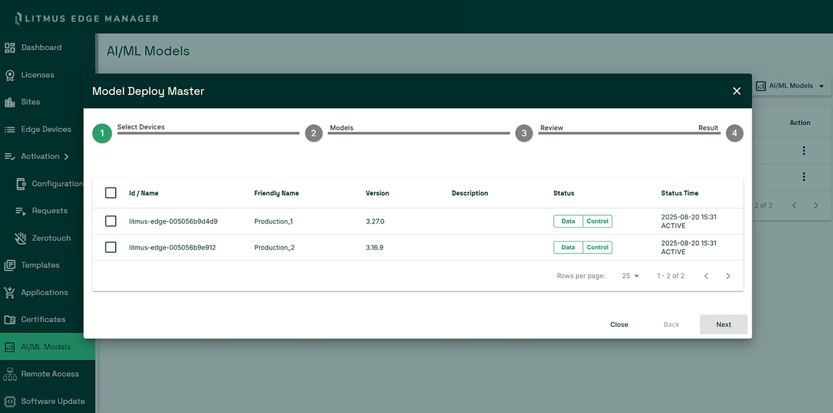The image size is (833, 413).
Task: Go to Software Update in sidebar
Action: (53, 401)
